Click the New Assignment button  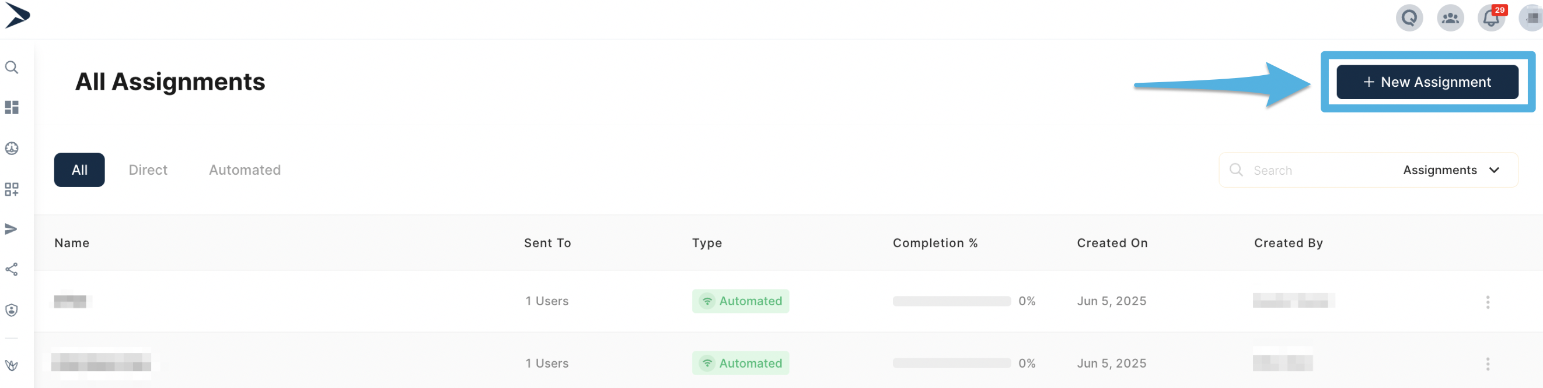(x=1427, y=83)
